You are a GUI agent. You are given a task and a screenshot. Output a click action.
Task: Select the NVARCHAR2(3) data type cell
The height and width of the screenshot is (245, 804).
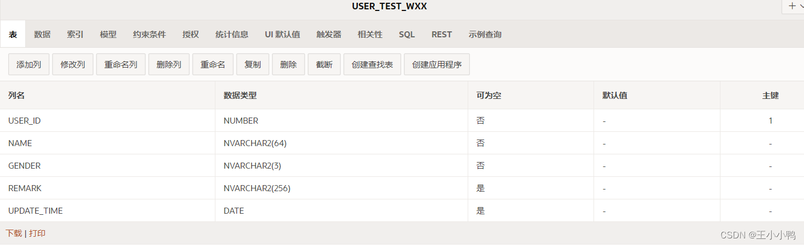(x=341, y=165)
